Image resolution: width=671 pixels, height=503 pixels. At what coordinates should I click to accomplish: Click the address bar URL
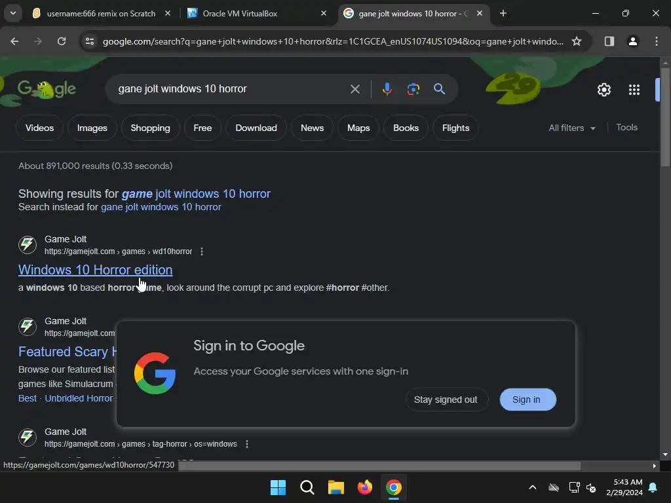coord(333,41)
